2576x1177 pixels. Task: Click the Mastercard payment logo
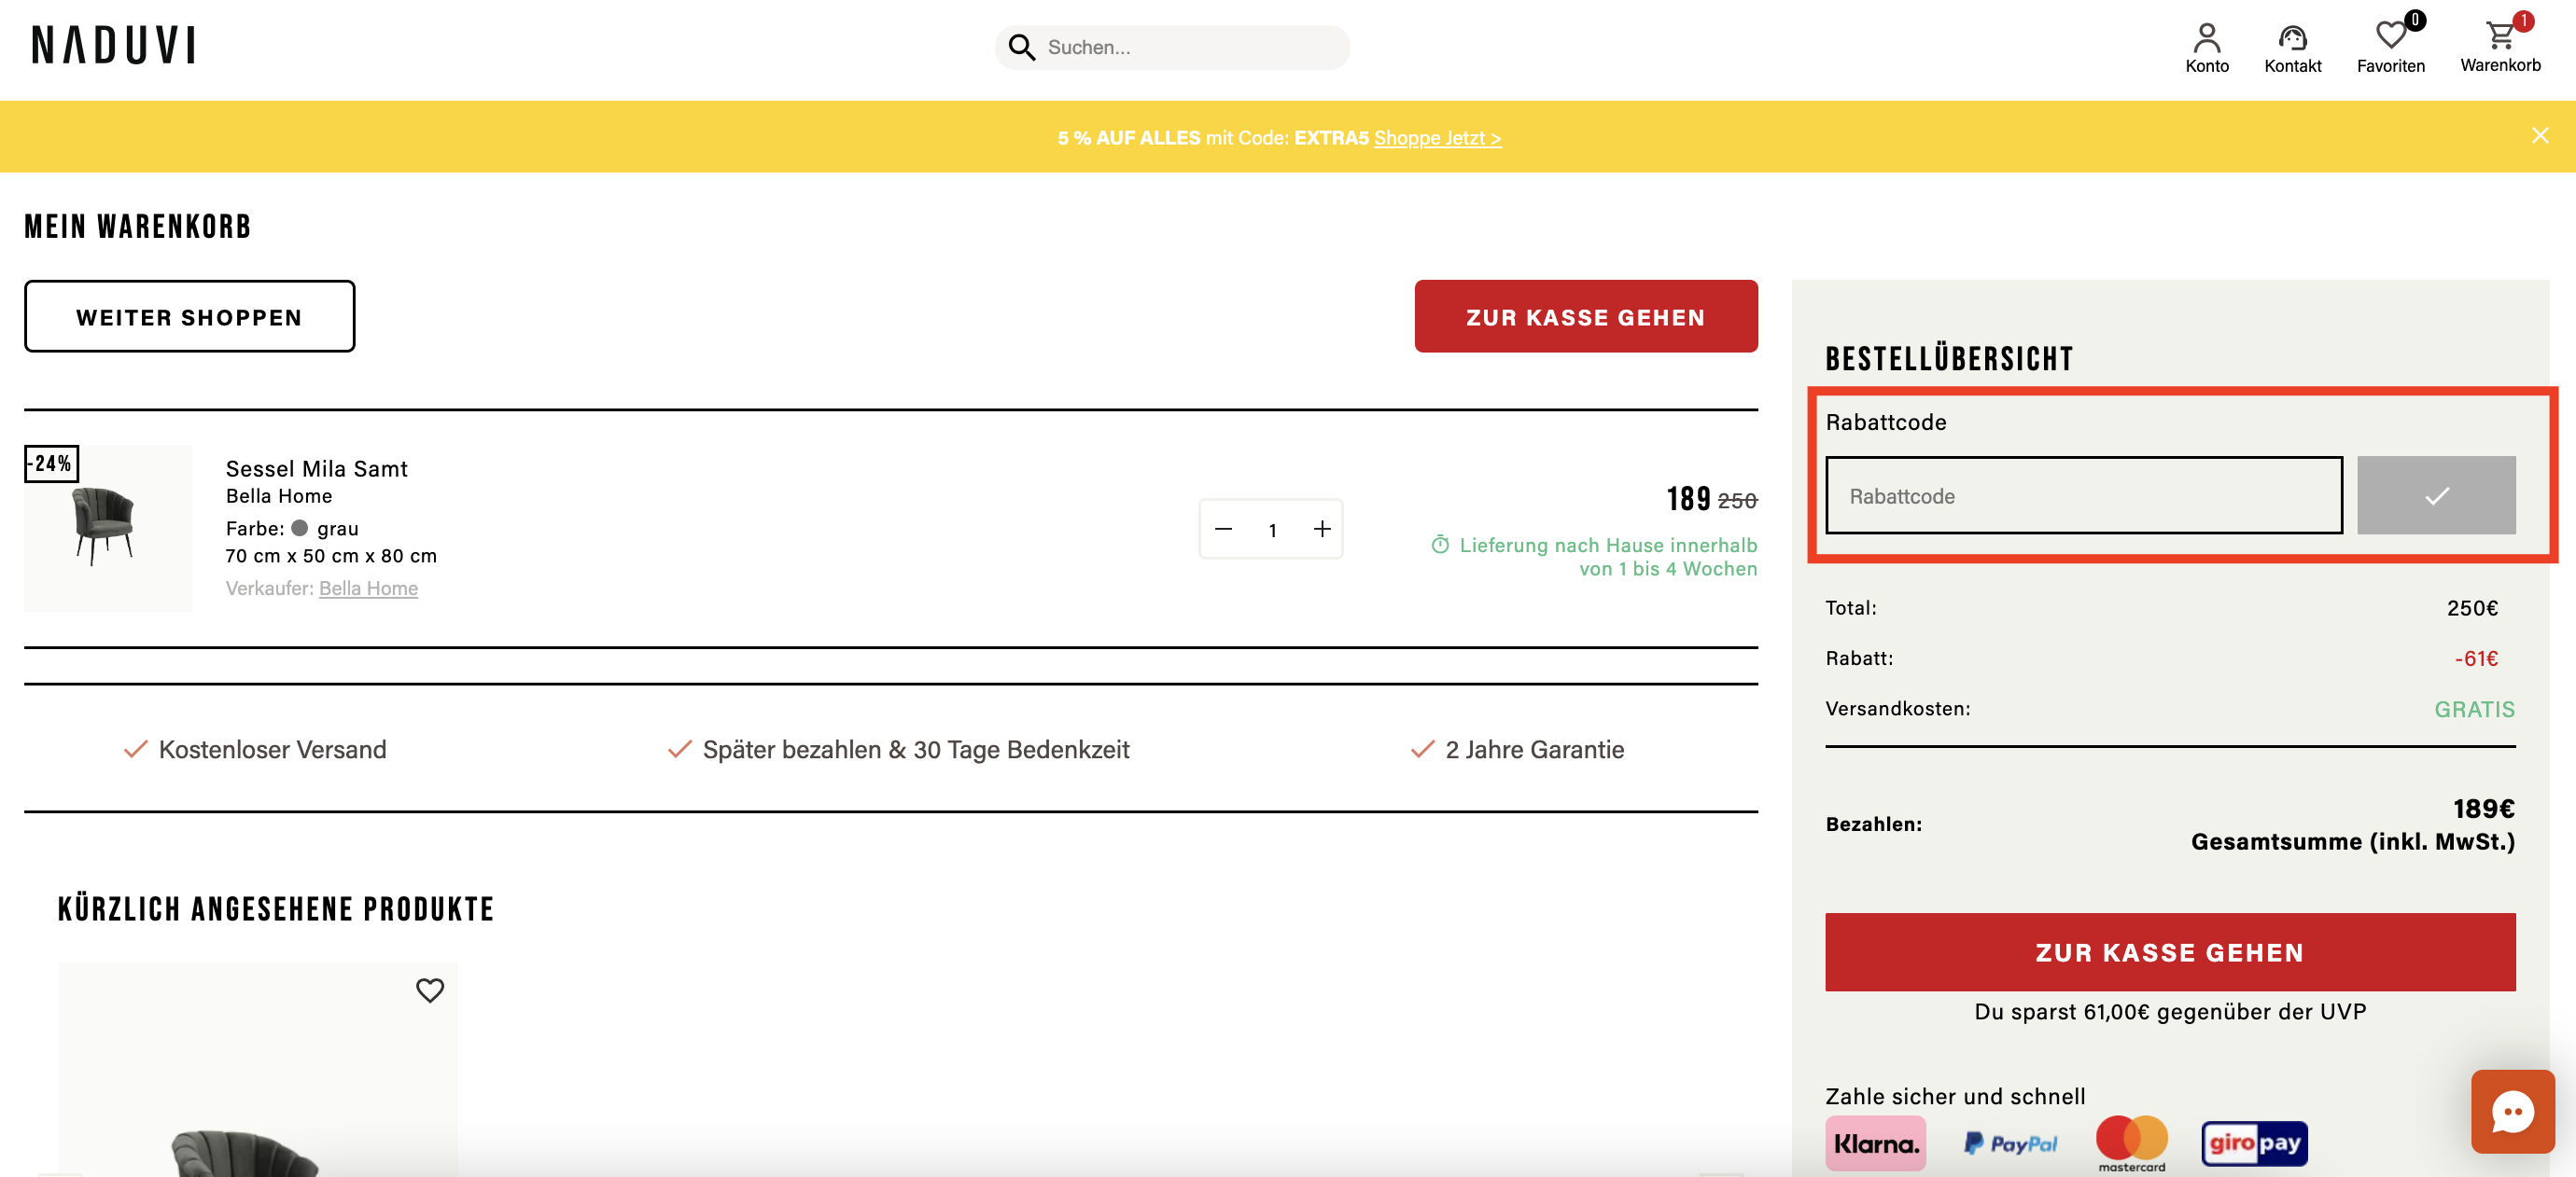(x=2131, y=1143)
